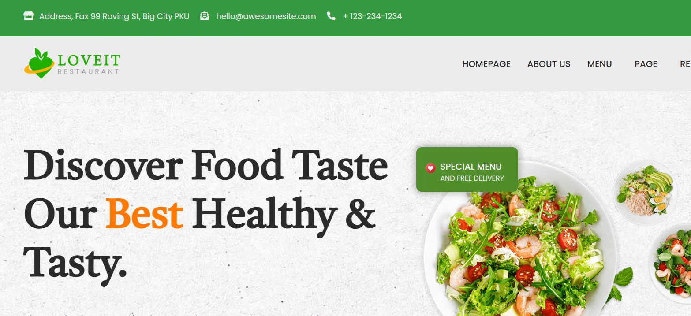Click the phone handset icon
Image resolution: width=691 pixels, height=316 pixels.
[331, 16]
